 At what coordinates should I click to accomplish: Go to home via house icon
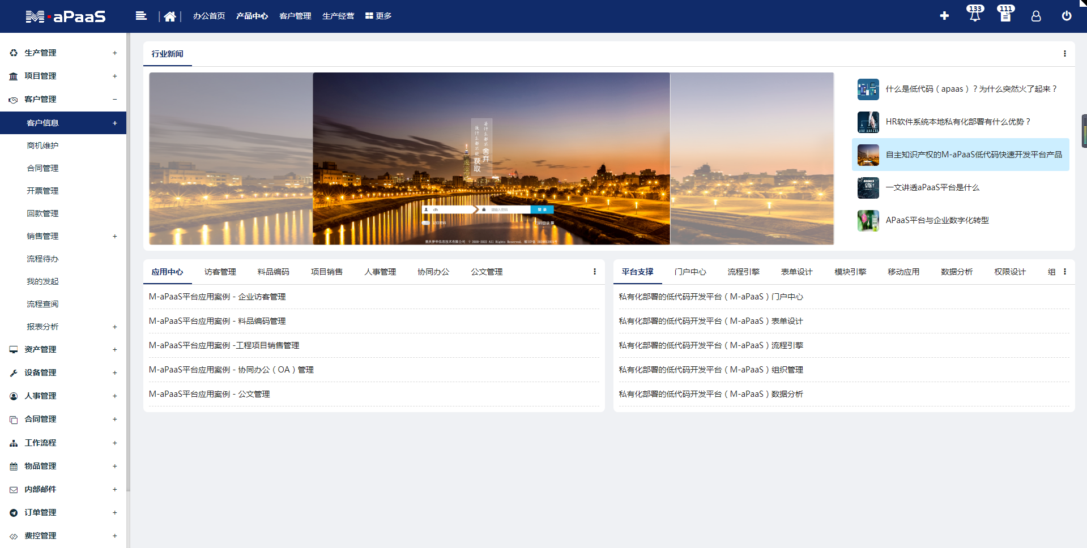[x=169, y=16]
